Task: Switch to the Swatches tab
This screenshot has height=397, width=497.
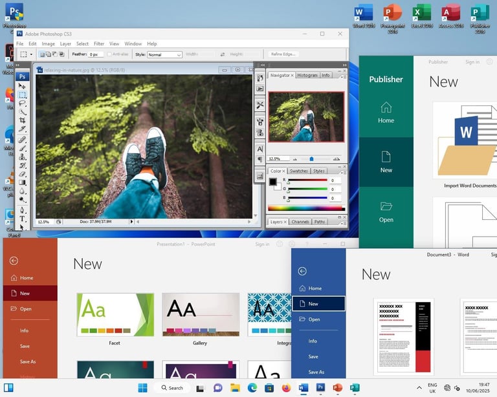Action: (298, 171)
